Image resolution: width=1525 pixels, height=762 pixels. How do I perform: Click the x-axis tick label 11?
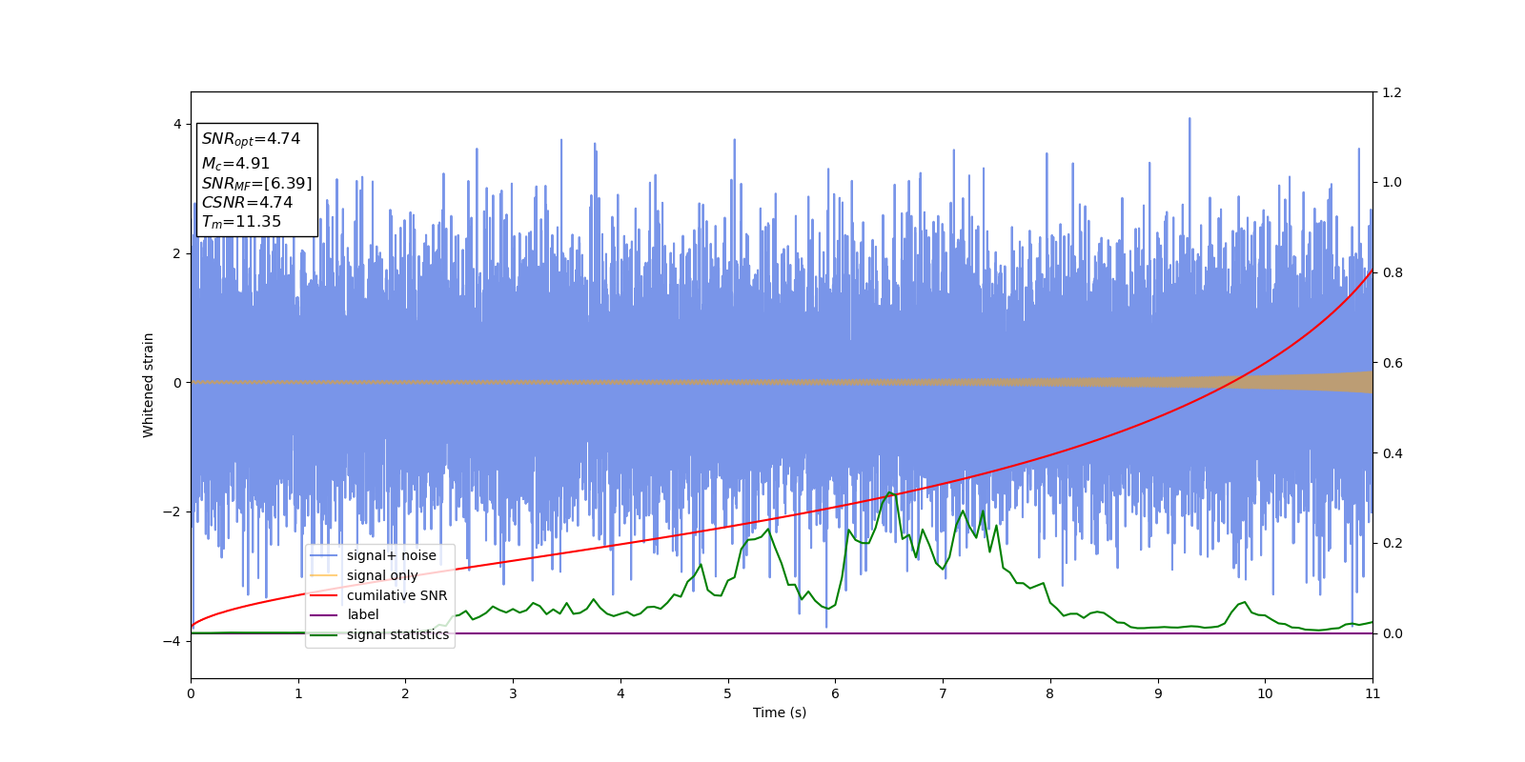point(1372,693)
